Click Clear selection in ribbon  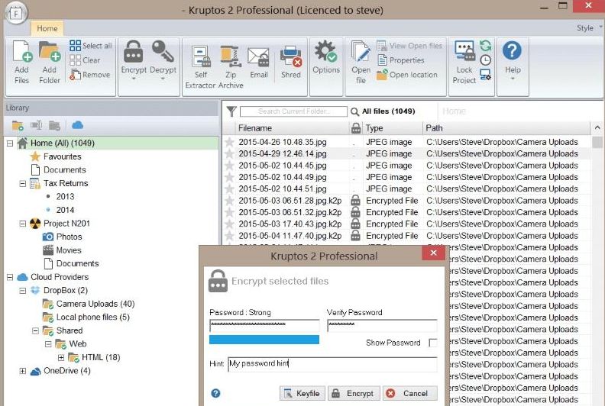click(86, 60)
